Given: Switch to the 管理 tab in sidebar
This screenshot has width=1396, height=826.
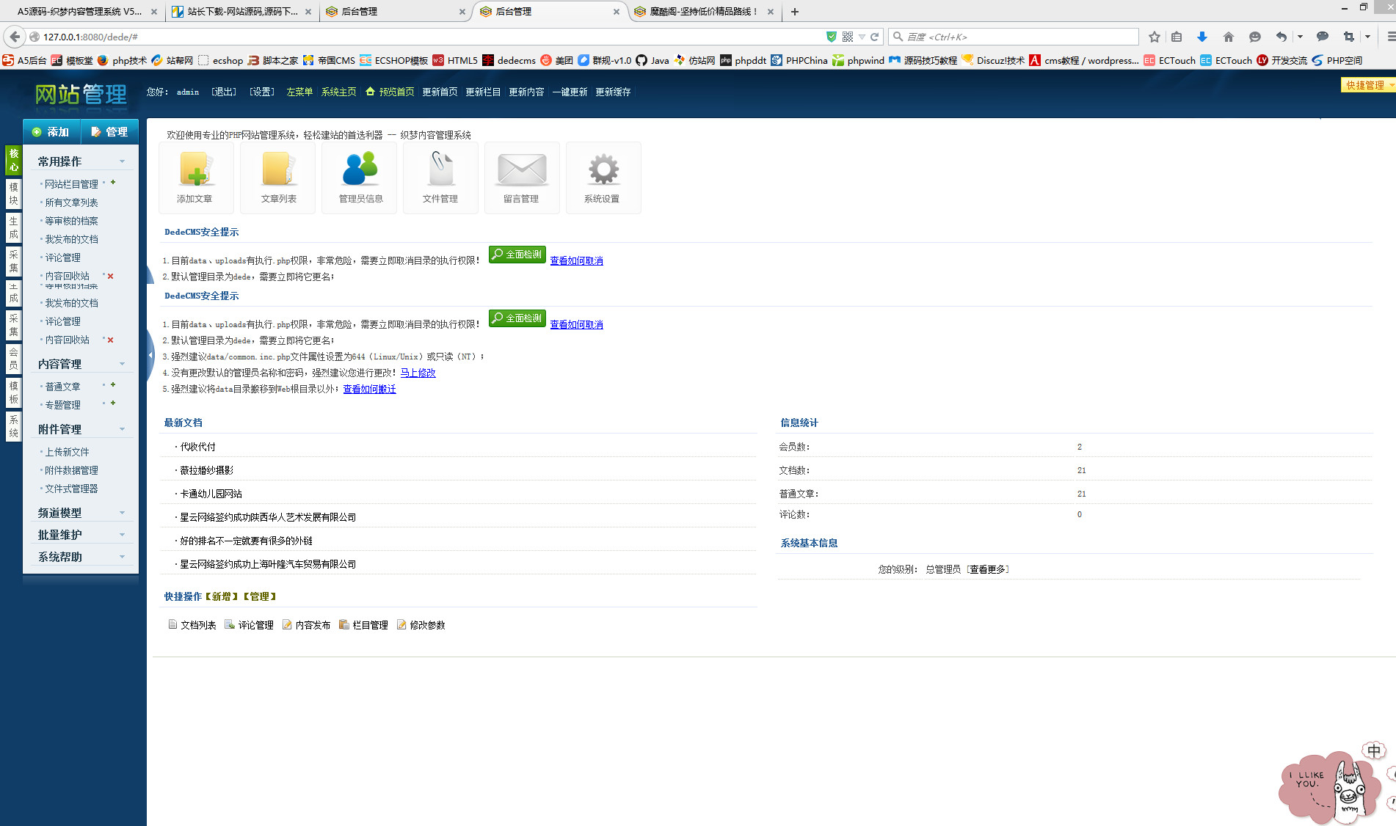Looking at the screenshot, I should pyautogui.click(x=109, y=132).
